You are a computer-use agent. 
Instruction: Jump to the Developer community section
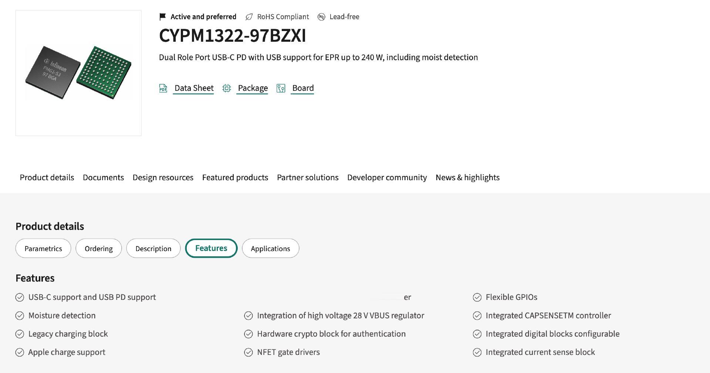coord(387,178)
